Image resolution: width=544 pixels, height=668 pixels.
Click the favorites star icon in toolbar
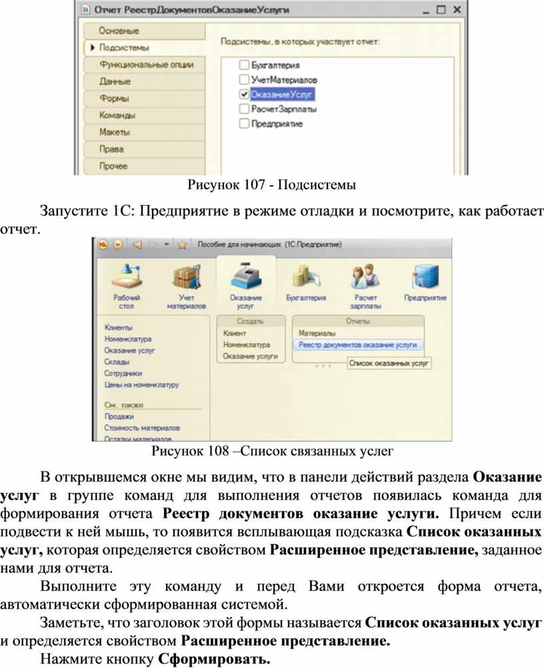181,244
